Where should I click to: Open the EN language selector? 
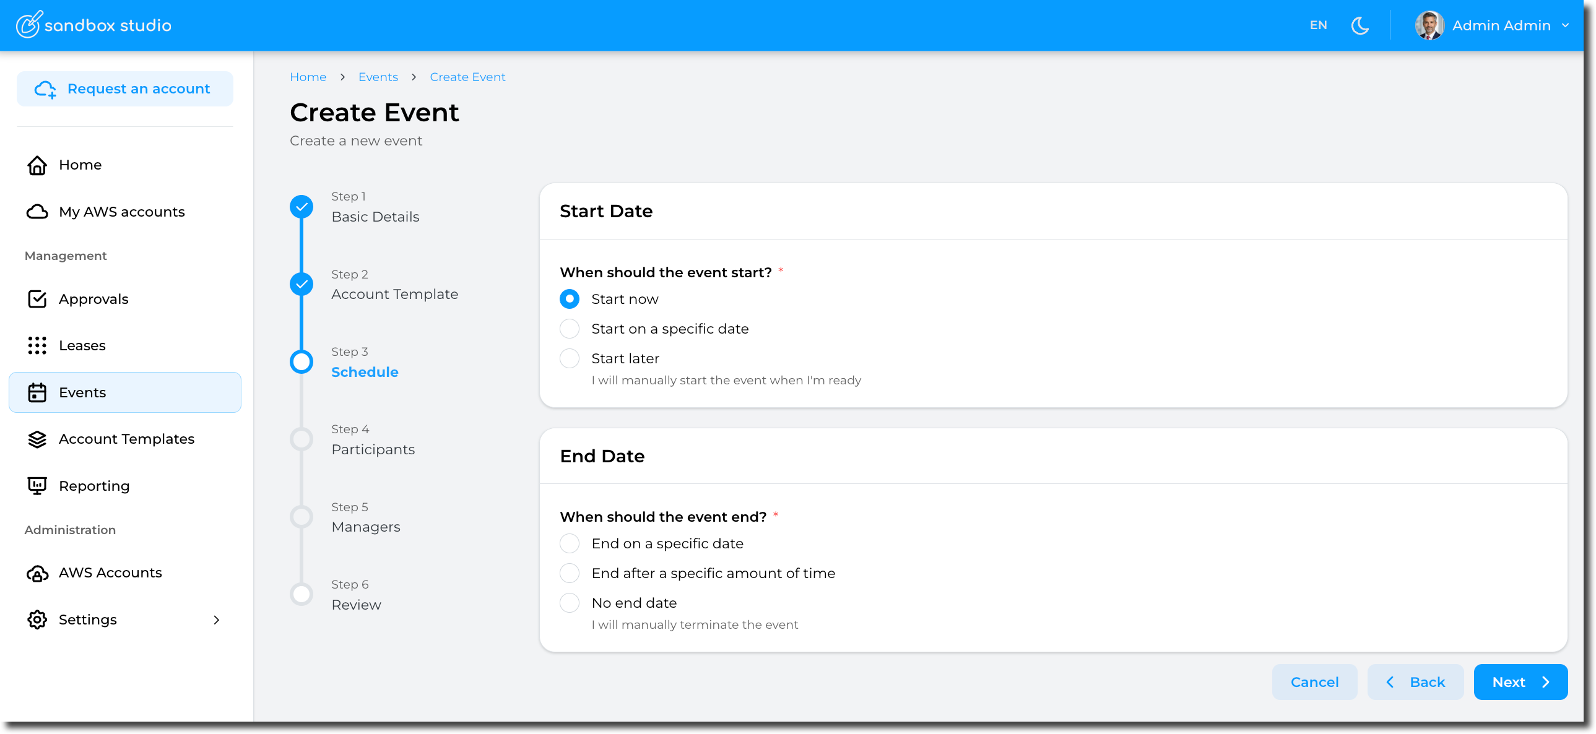(1318, 25)
